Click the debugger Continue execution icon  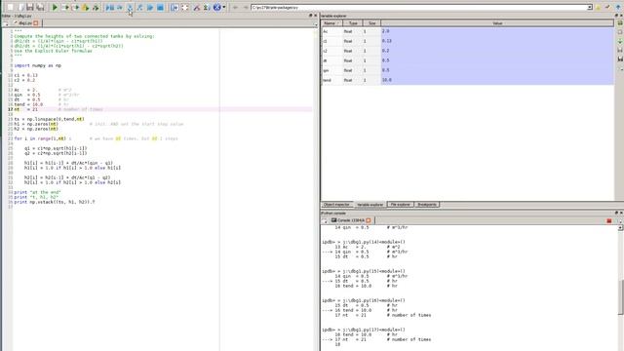pos(150,7)
